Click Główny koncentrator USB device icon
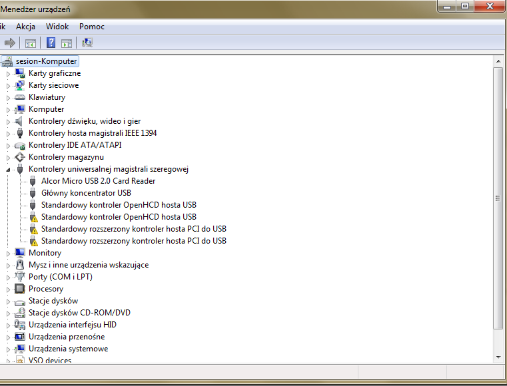The height and width of the screenshot is (386, 507). pyautogui.click(x=33, y=193)
